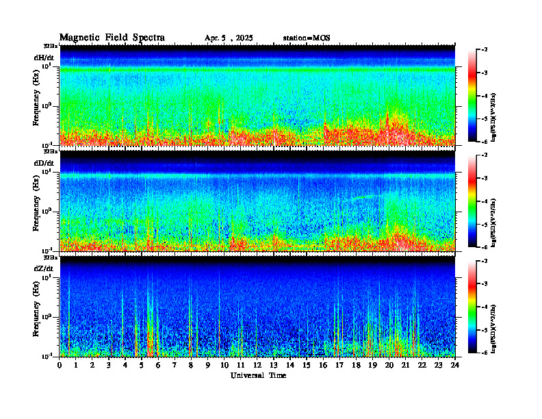Viewport: 542px width, 419px height.
Task: Click the dZ/dt panel color bar
Action: tap(472, 307)
